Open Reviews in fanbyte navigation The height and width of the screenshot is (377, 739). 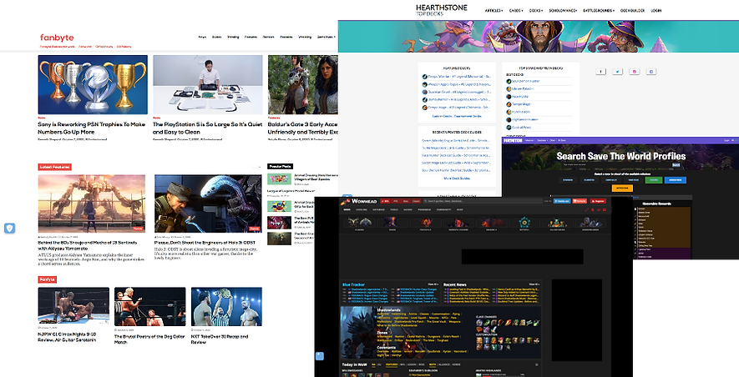click(269, 37)
